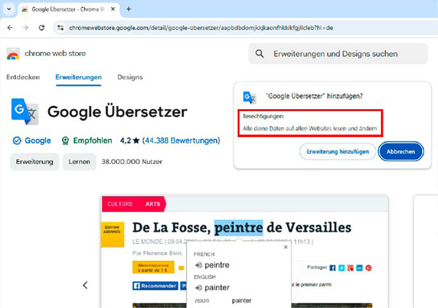Open a new browser tab

click(129, 9)
